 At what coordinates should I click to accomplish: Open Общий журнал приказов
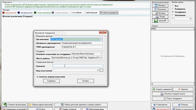pyautogui.click(x=41, y=105)
